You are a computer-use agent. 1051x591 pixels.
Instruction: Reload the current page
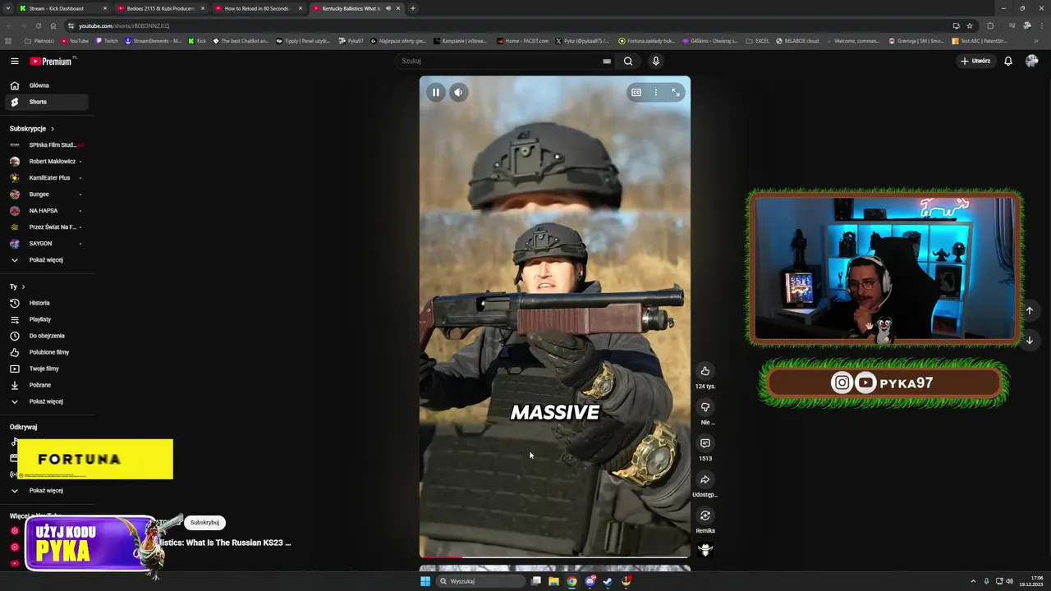[x=38, y=25]
